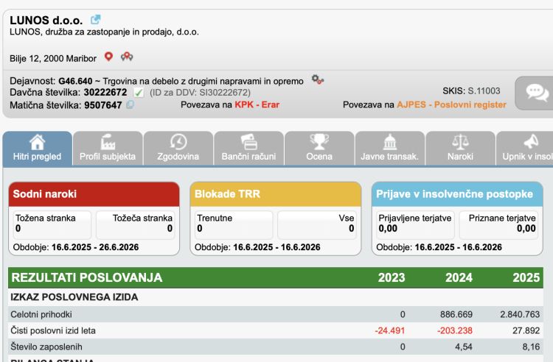Click net result -24.491

coord(390,330)
